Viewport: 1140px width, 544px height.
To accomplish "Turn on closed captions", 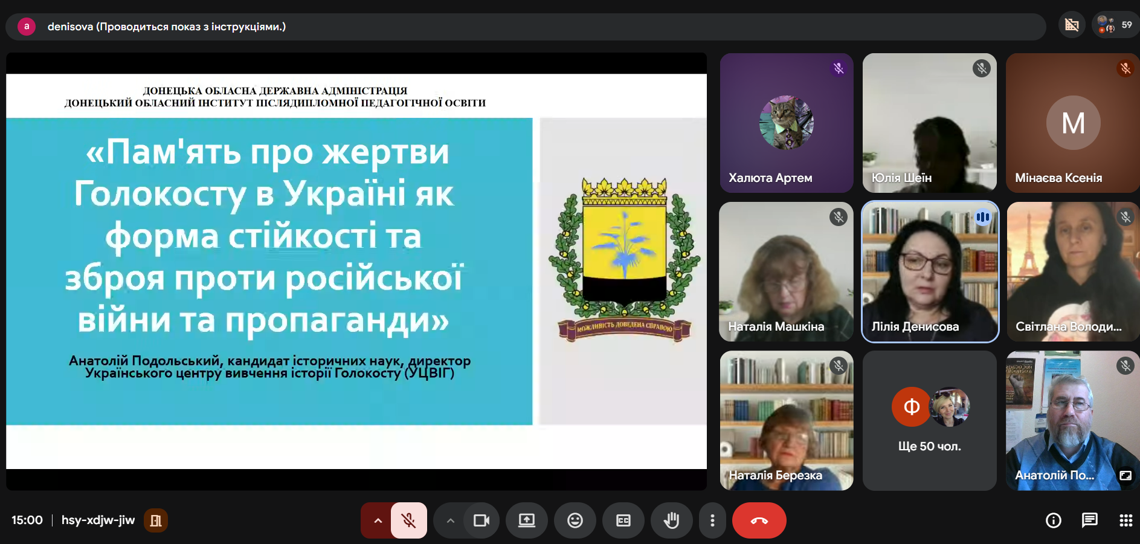I will click(x=623, y=520).
